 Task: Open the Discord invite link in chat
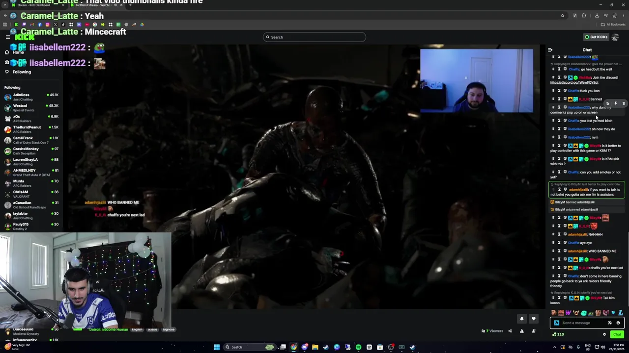point(574,82)
